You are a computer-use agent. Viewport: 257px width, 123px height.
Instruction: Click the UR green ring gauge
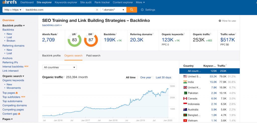point(74,40)
